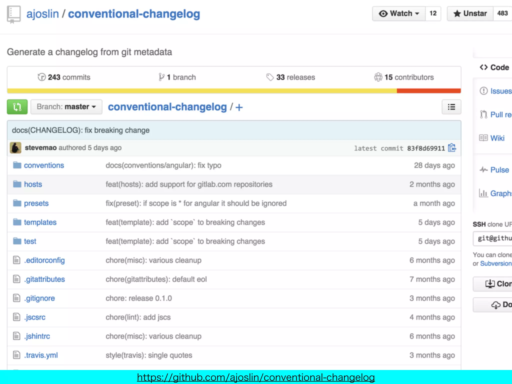512x384 pixels.
Task: Open the test folder
Action: (x=30, y=241)
